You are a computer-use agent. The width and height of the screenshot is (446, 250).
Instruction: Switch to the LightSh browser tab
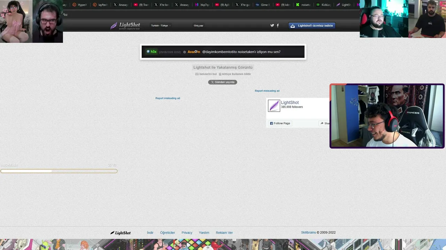(344, 5)
